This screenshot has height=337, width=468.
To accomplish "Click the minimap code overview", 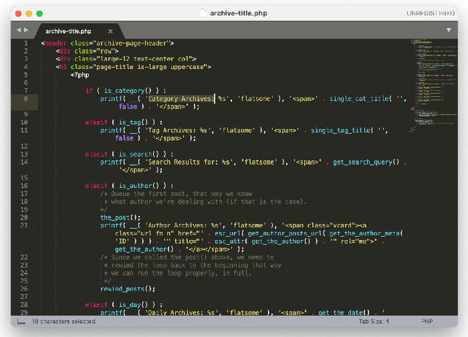I will tap(434, 86).
